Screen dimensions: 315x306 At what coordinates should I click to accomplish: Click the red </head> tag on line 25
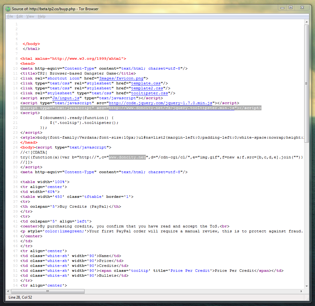[x=29, y=142]
